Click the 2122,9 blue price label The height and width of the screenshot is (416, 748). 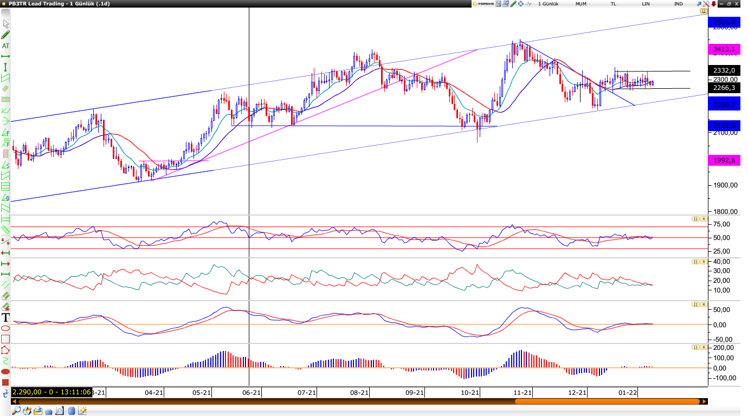pyautogui.click(x=724, y=126)
